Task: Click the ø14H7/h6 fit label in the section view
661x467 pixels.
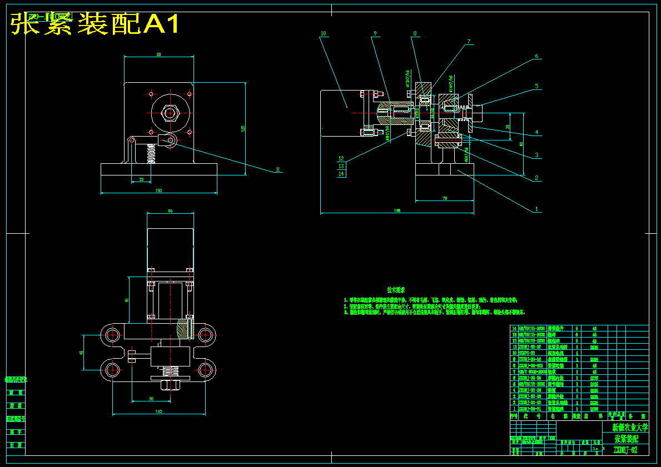Action: (x=451, y=84)
